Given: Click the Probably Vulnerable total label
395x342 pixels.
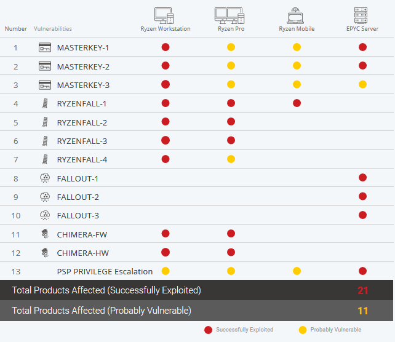Looking at the screenshot, I should tap(102, 311).
